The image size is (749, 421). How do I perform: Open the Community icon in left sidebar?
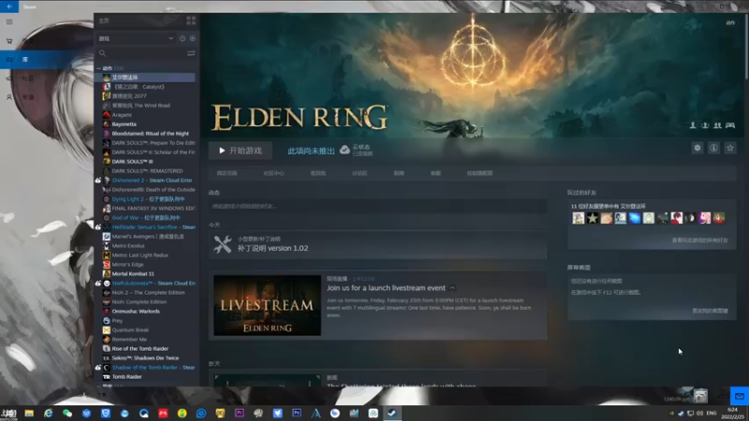(9, 79)
